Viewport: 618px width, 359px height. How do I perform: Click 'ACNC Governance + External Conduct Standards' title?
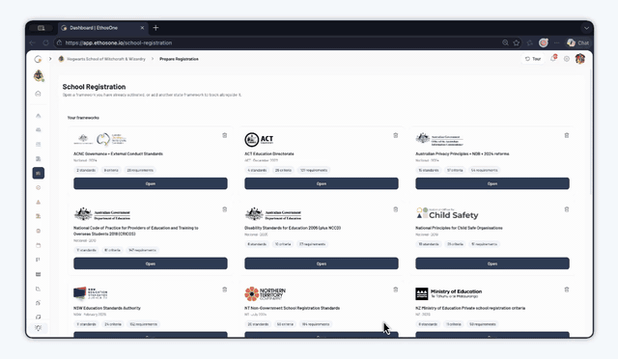tap(118, 153)
